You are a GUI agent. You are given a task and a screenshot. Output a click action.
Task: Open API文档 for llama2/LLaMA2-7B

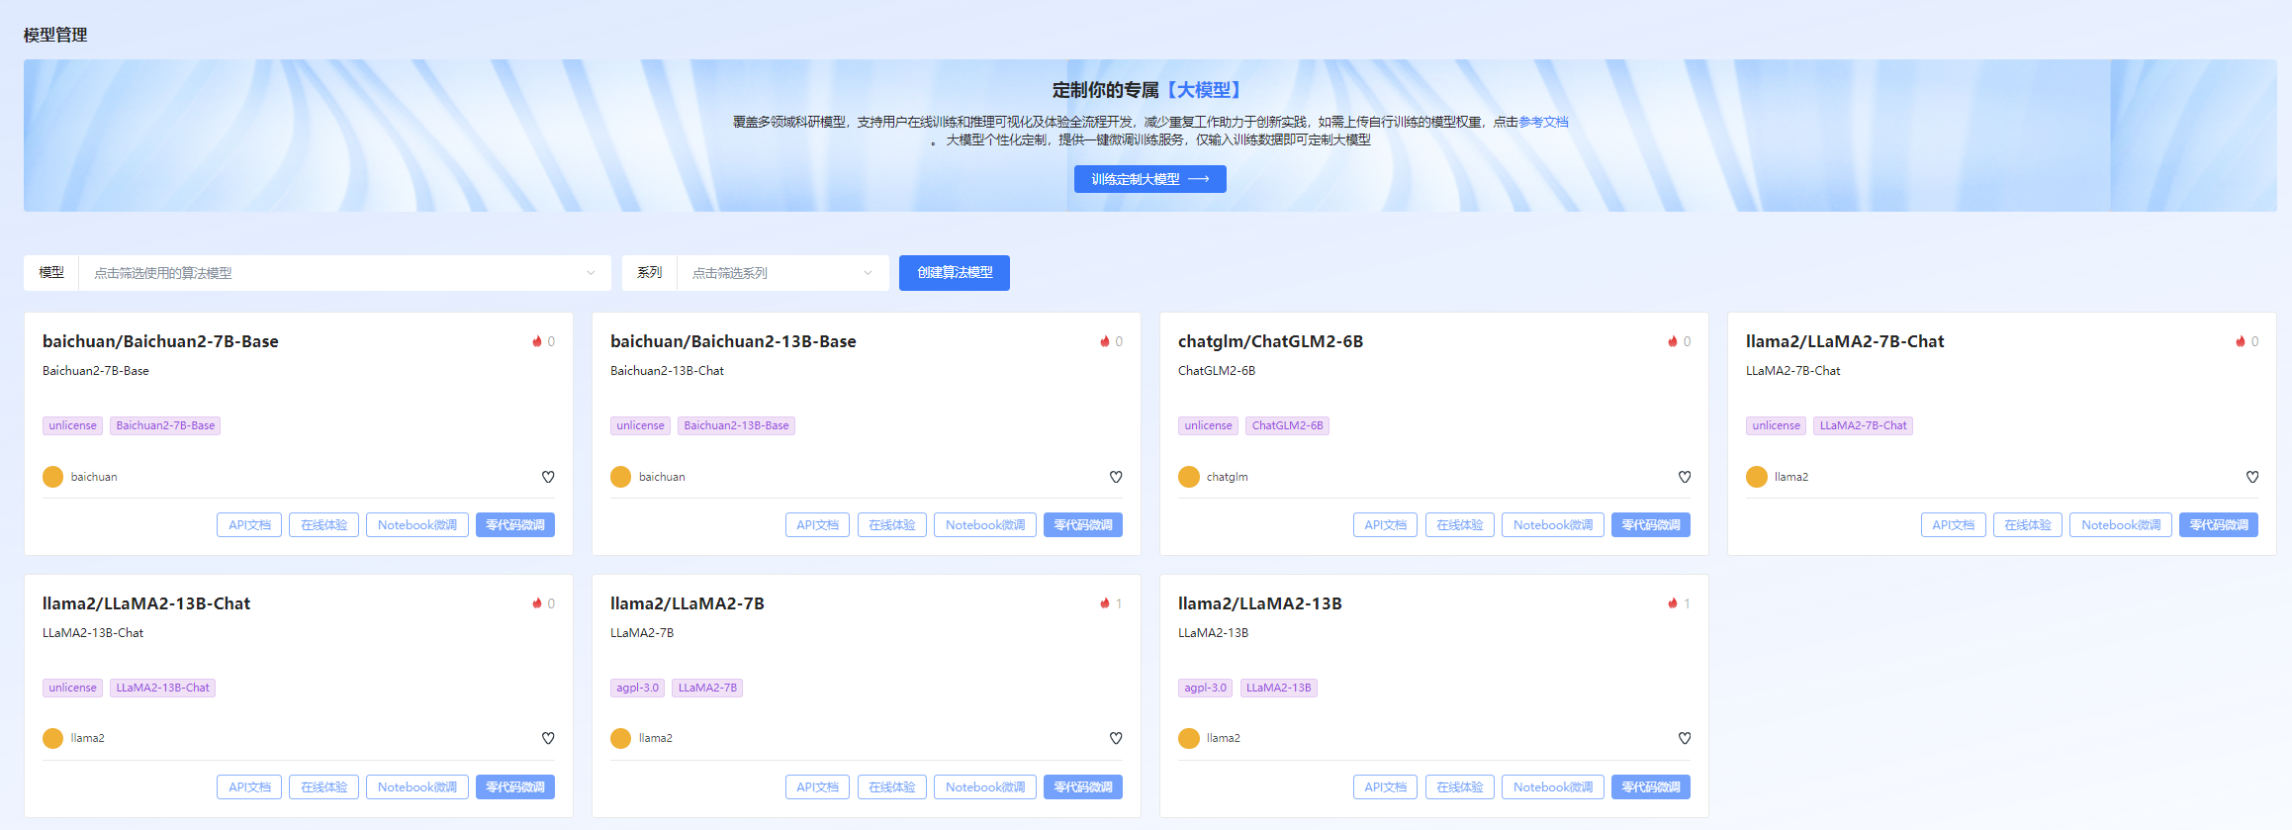pos(817,787)
